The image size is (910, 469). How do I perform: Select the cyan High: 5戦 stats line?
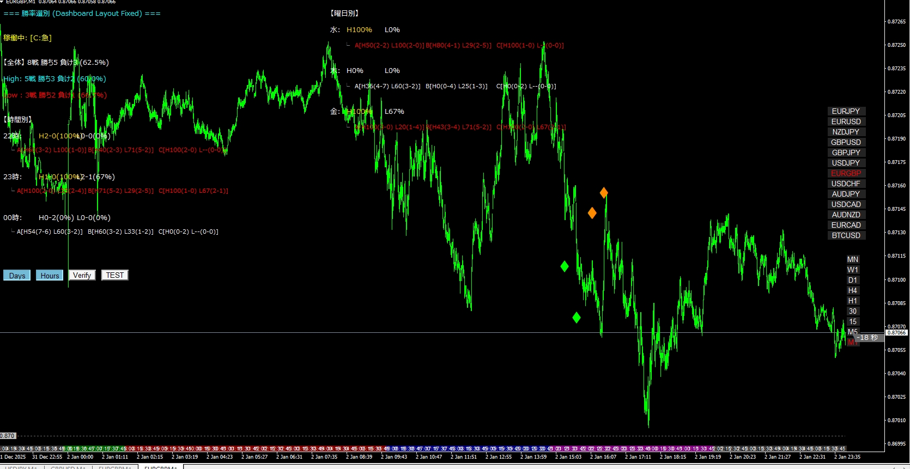coord(54,78)
